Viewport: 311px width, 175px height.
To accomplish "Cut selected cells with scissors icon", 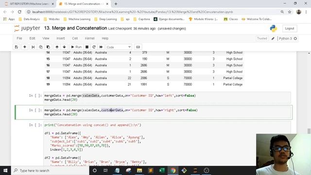I will click(33, 47).
